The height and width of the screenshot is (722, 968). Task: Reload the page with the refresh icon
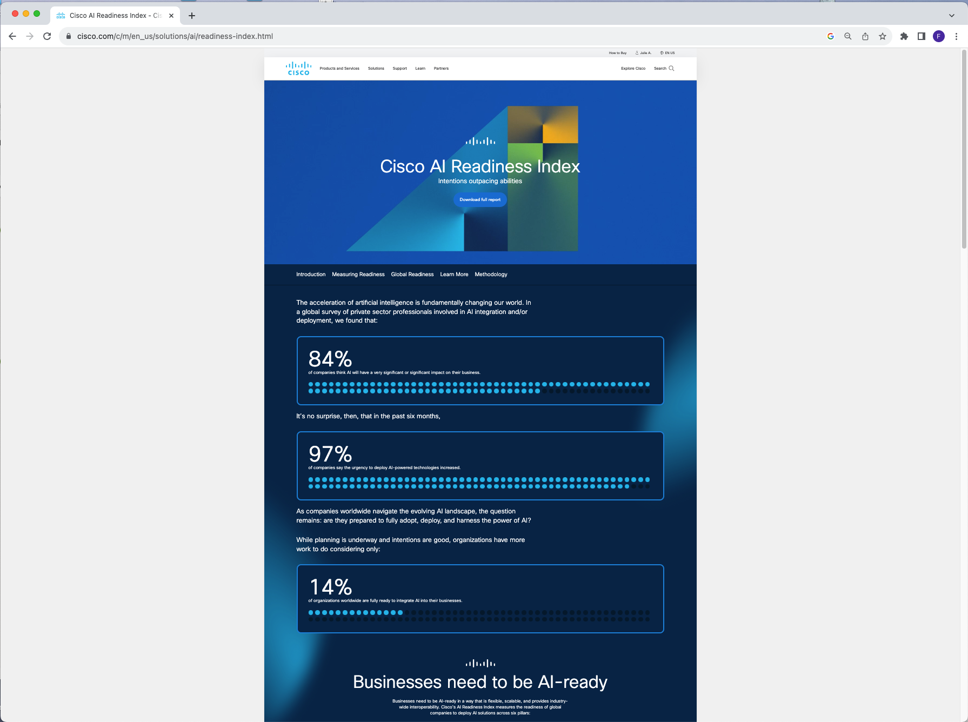(x=47, y=36)
